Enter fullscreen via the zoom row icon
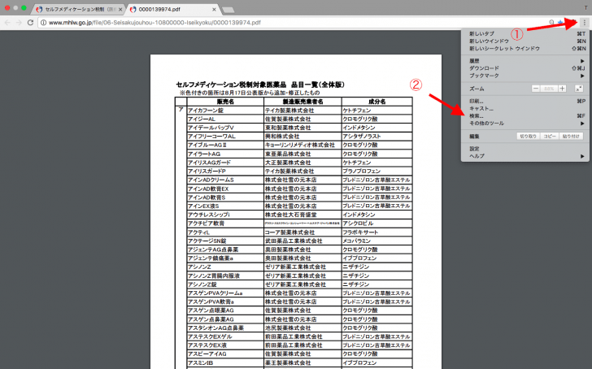The image size is (592, 369). 579,89
